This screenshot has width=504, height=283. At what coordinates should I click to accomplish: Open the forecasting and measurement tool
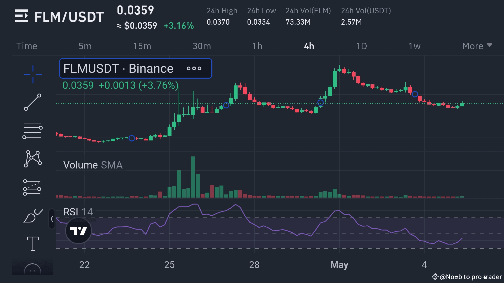[32, 188]
